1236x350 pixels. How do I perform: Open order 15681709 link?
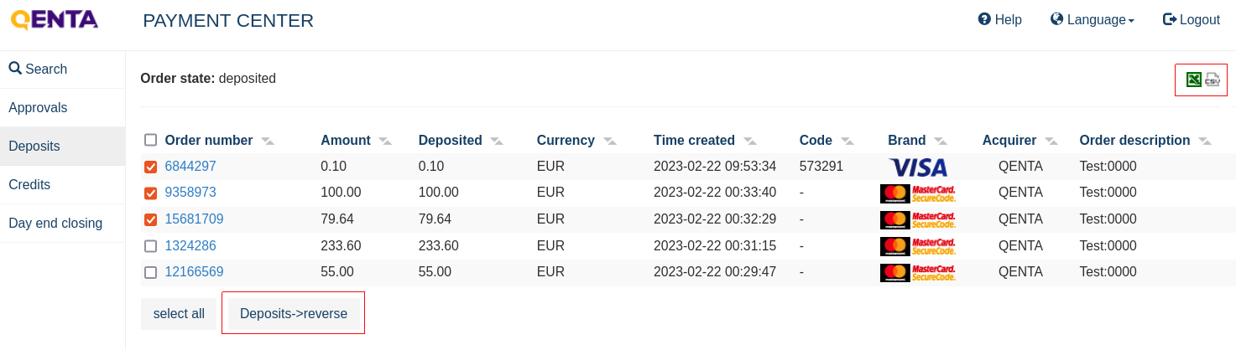(x=194, y=219)
